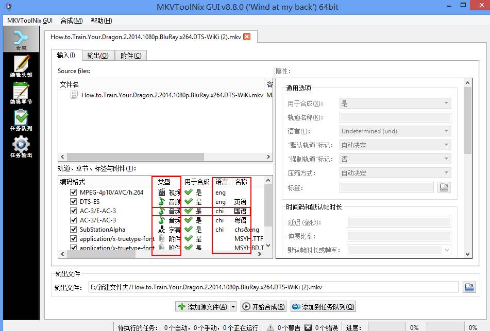Click the 标签 text field
The height and width of the screenshot is (331, 490).
386,187
